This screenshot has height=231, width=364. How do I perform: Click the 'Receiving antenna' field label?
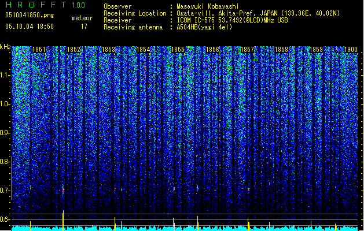click(133, 27)
